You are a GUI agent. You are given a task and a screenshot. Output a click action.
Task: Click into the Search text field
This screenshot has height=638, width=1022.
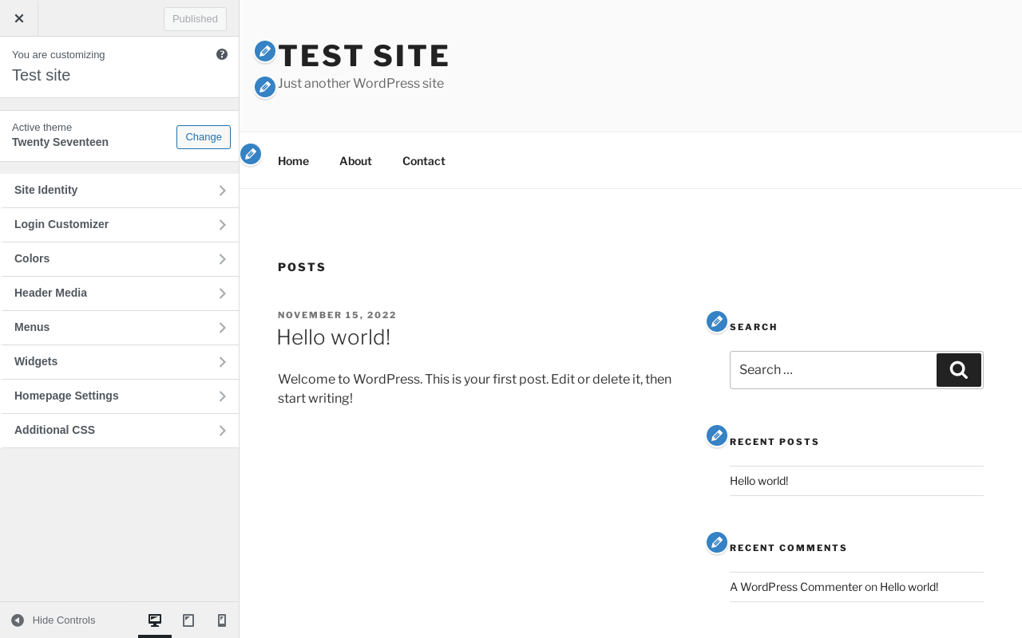click(x=832, y=370)
